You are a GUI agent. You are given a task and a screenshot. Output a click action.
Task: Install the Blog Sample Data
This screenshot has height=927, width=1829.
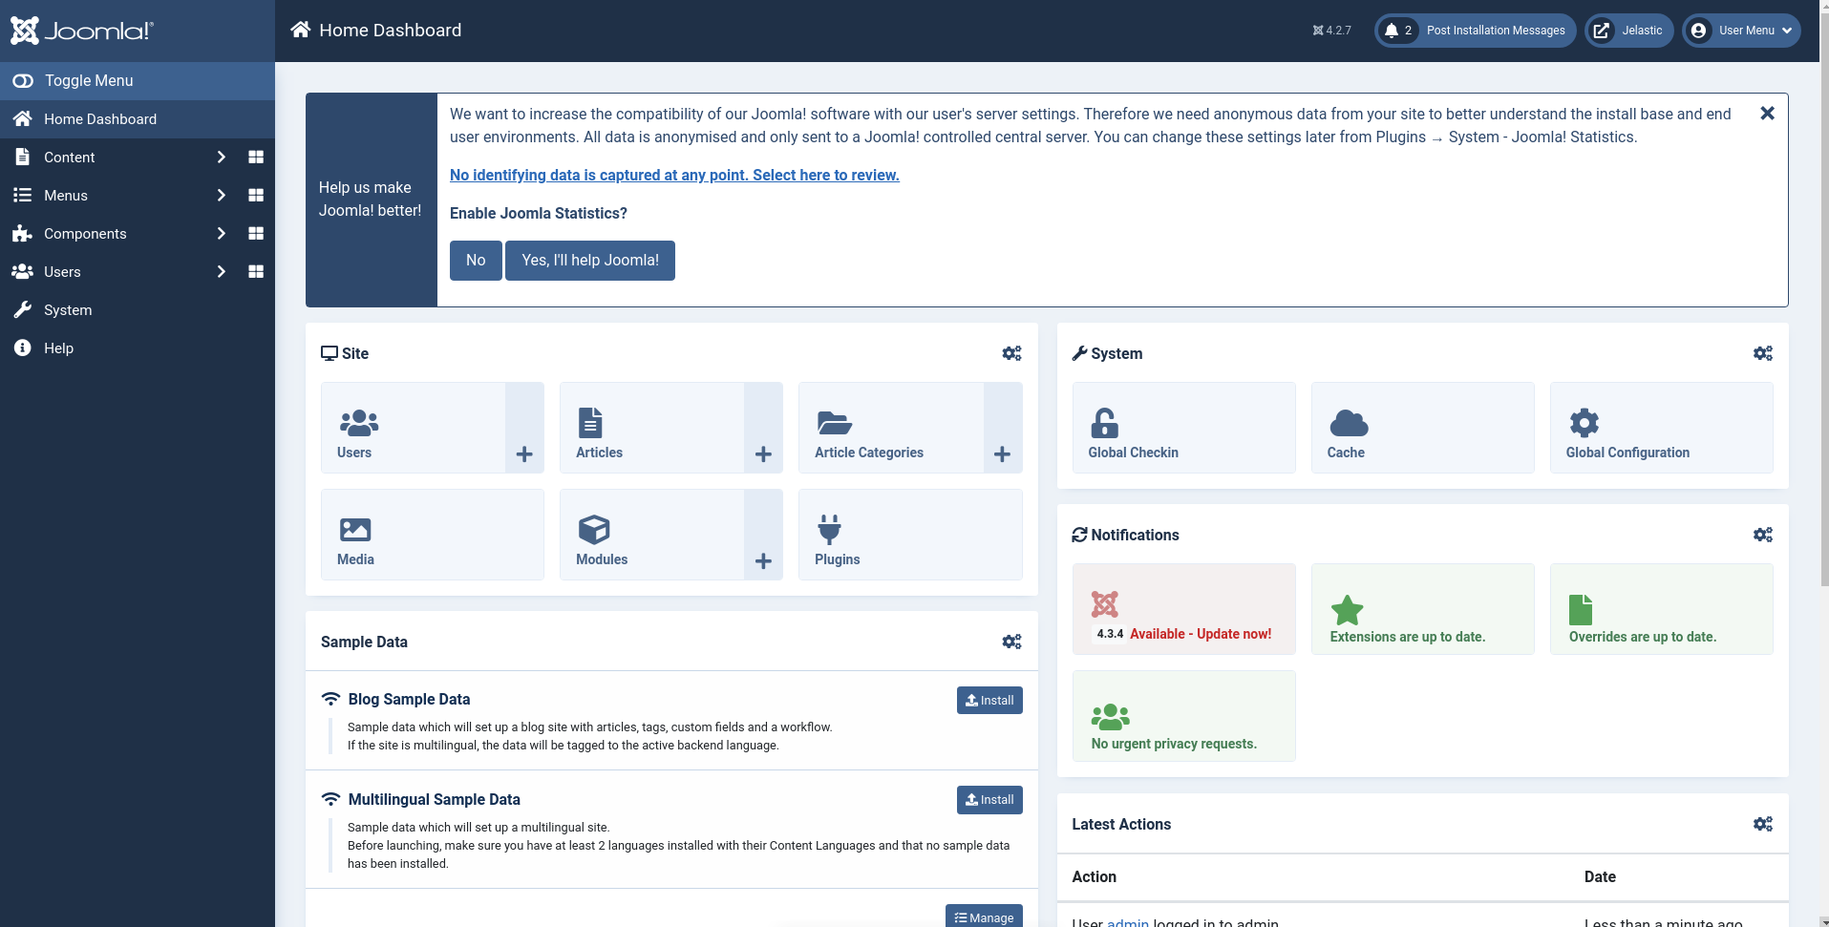pyautogui.click(x=989, y=700)
